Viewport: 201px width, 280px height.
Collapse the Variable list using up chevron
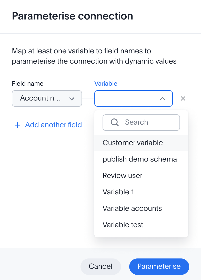[x=163, y=98]
